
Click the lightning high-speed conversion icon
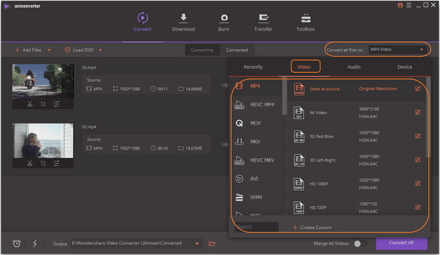tap(34, 244)
